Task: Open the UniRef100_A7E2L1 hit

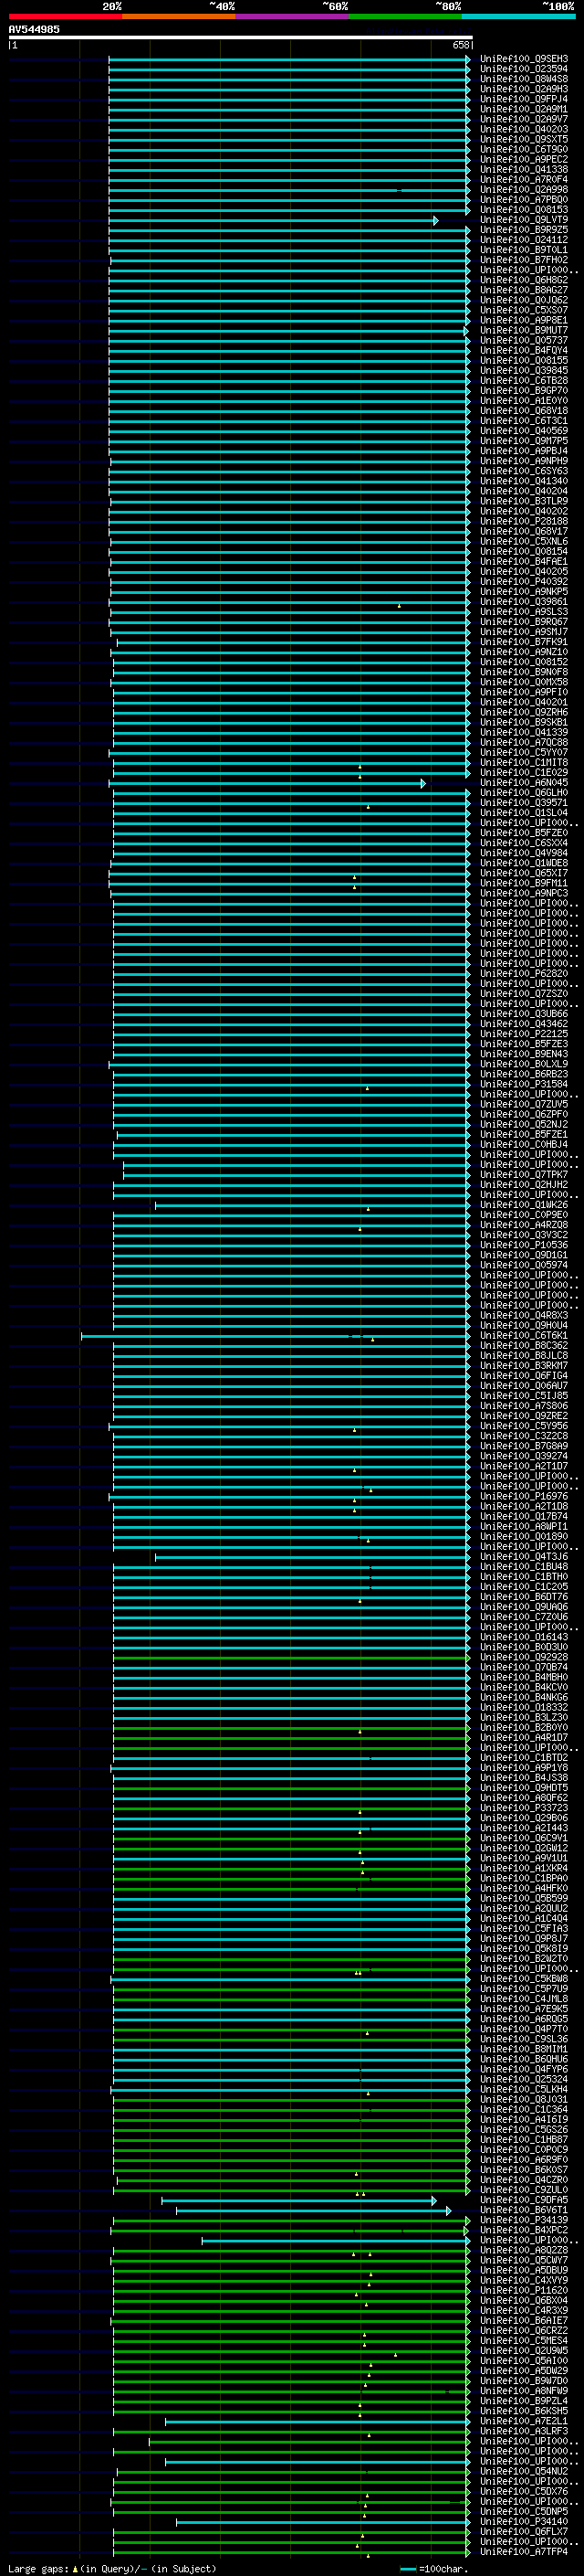Action: (x=524, y=2421)
